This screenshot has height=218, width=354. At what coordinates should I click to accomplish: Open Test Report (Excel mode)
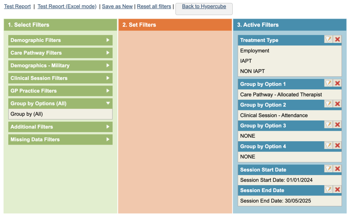coord(67,7)
